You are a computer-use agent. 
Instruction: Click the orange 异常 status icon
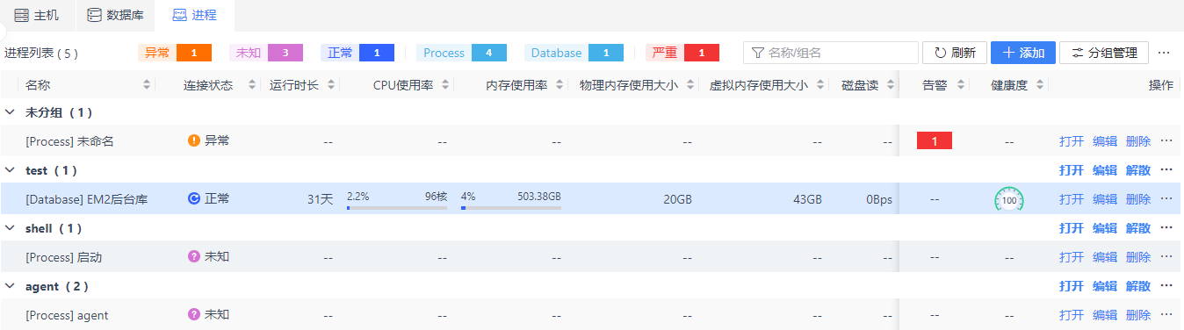(x=194, y=140)
